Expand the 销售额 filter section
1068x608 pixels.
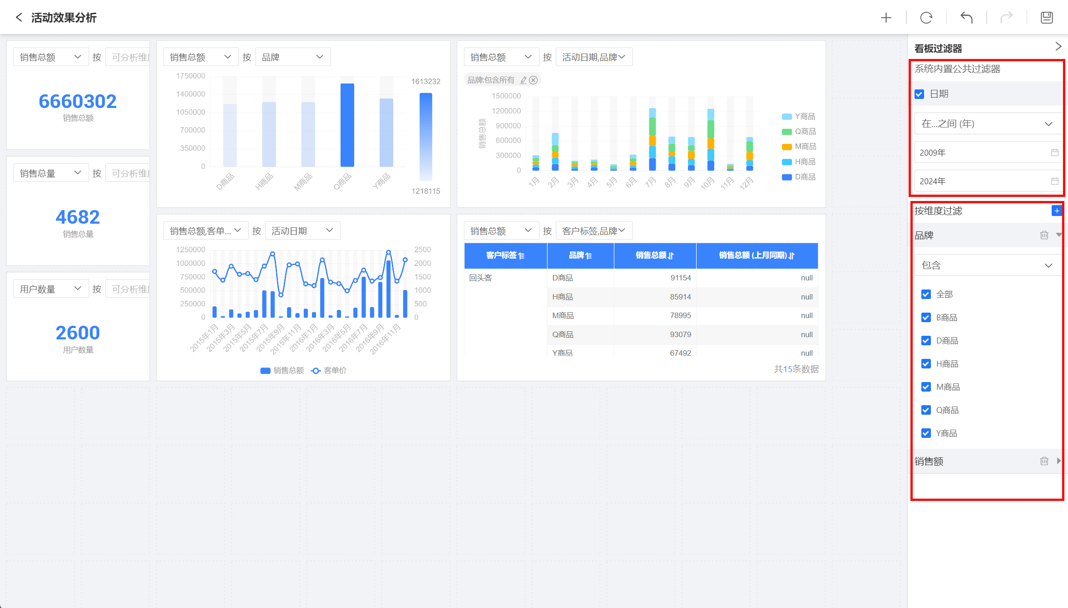pyautogui.click(x=1058, y=461)
